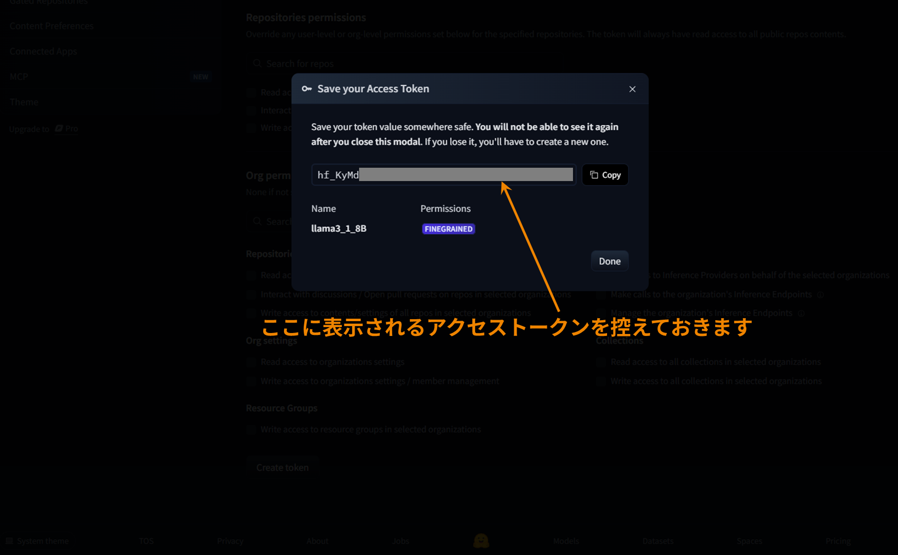Click the key icon in modal header
898x555 pixels.
[307, 89]
